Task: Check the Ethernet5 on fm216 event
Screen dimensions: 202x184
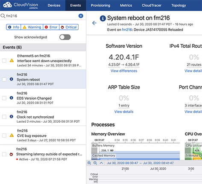Action: [4, 60]
